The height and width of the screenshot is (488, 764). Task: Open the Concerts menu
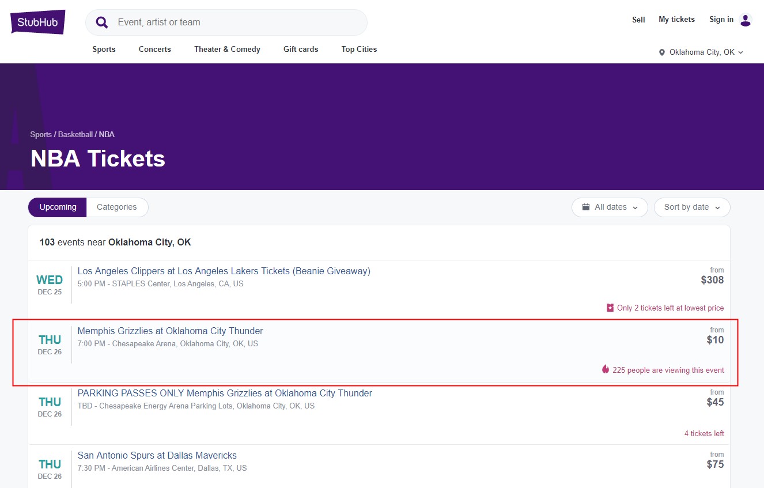click(x=155, y=50)
